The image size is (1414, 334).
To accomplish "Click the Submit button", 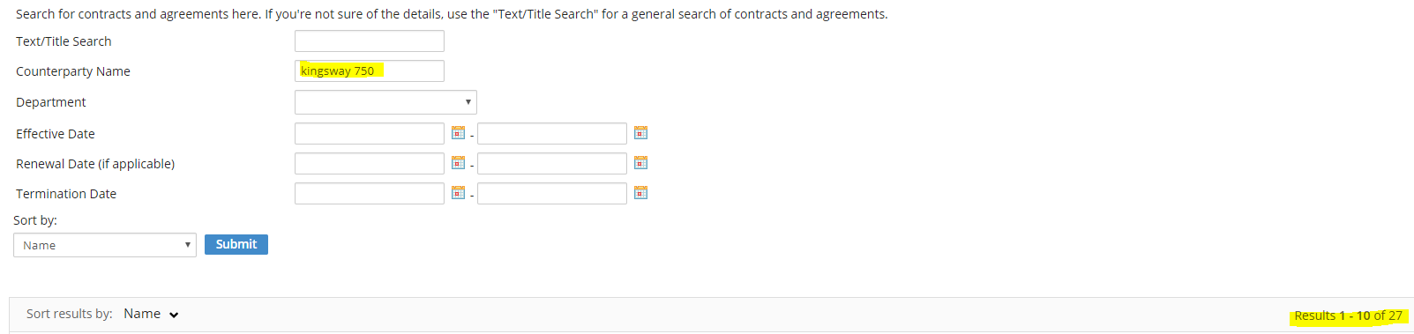I will coord(236,244).
